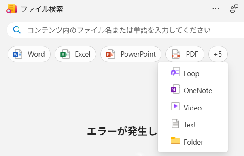The height and width of the screenshot is (156, 244).
Task: Click the feedback person-chat icon
Action: pyautogui.click(x=234, y=9)
